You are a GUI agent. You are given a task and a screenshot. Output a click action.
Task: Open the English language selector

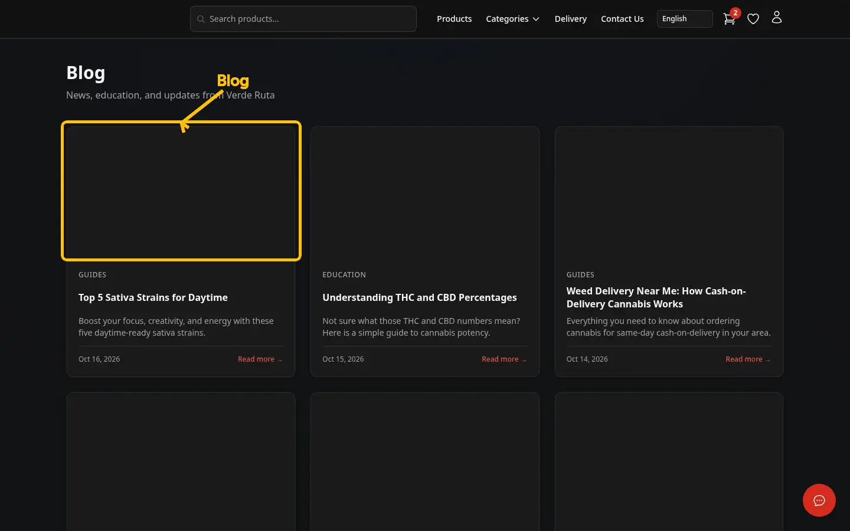tap(685, 19)
